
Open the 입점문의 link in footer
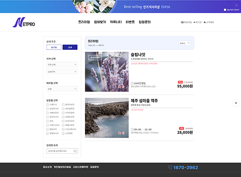94,167
